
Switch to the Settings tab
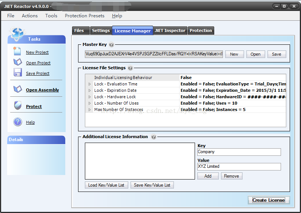click(101, 30)
